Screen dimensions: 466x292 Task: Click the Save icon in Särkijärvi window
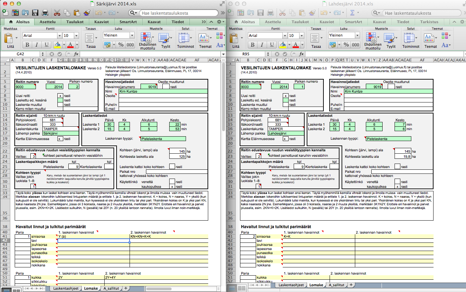pyautogui.click(x=35, y=13)
